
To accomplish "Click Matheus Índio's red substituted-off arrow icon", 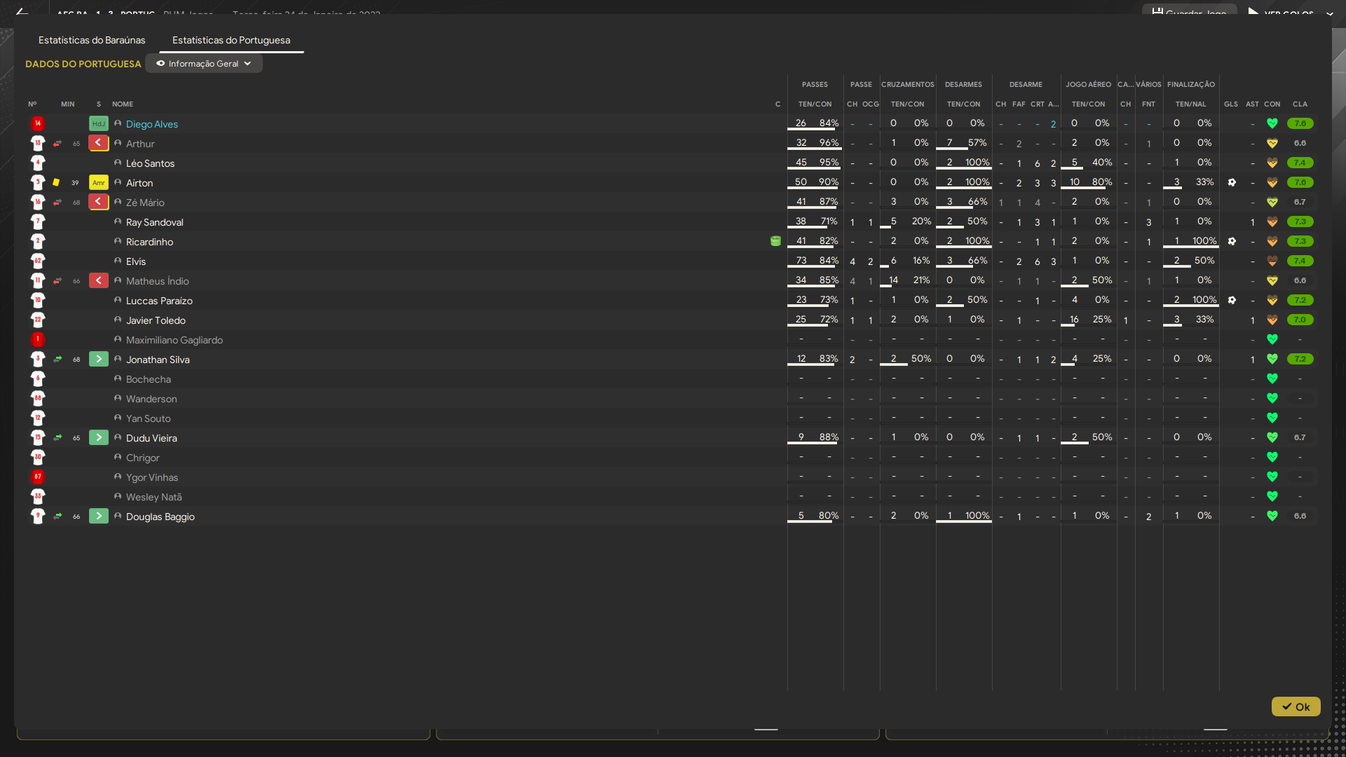I will 99,280.
